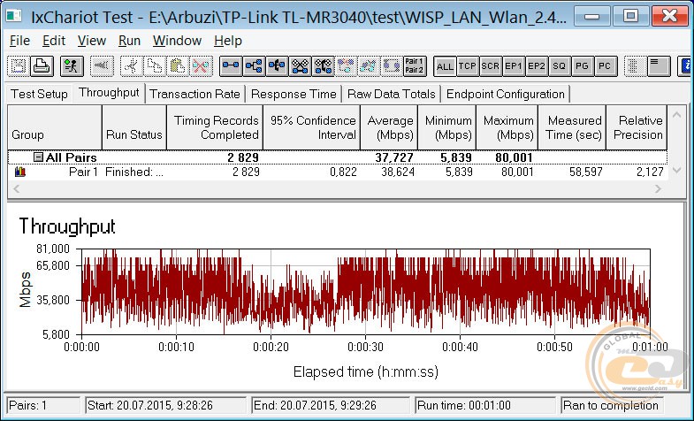Open the Raw Data Totals tab

coord(392,94)
